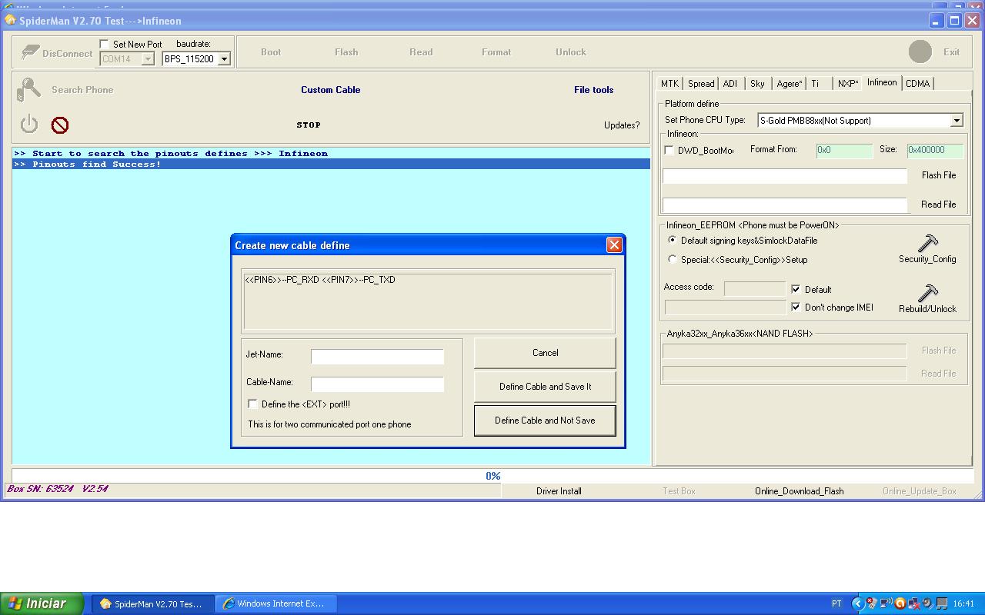Click Define Cable and Not Save
Image resolution: width=985 pixels, height=615 pixels.
click(x=545, y=421)
